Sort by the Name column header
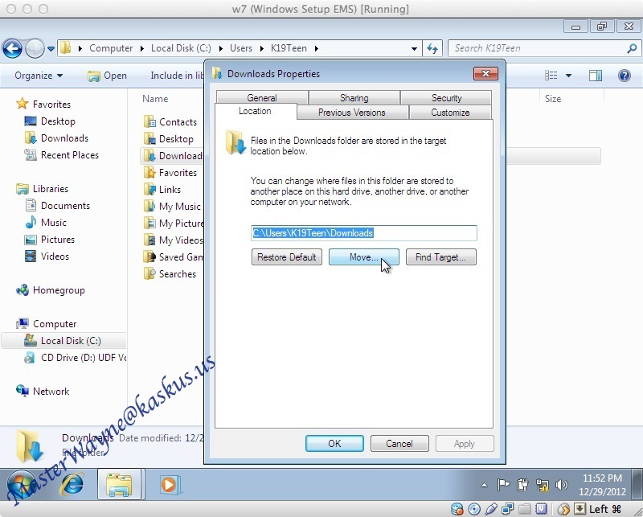 coord(155,98)
